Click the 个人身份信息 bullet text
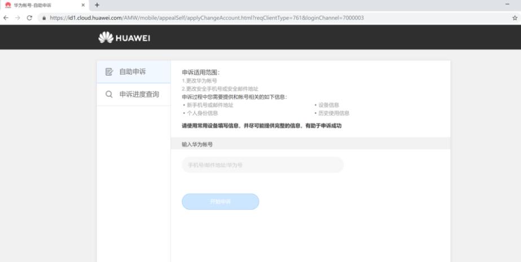 (x=202, y=113)
